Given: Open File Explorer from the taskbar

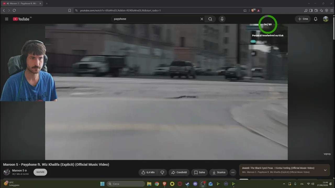Looking at the screenshot, I should click(149, 184).
